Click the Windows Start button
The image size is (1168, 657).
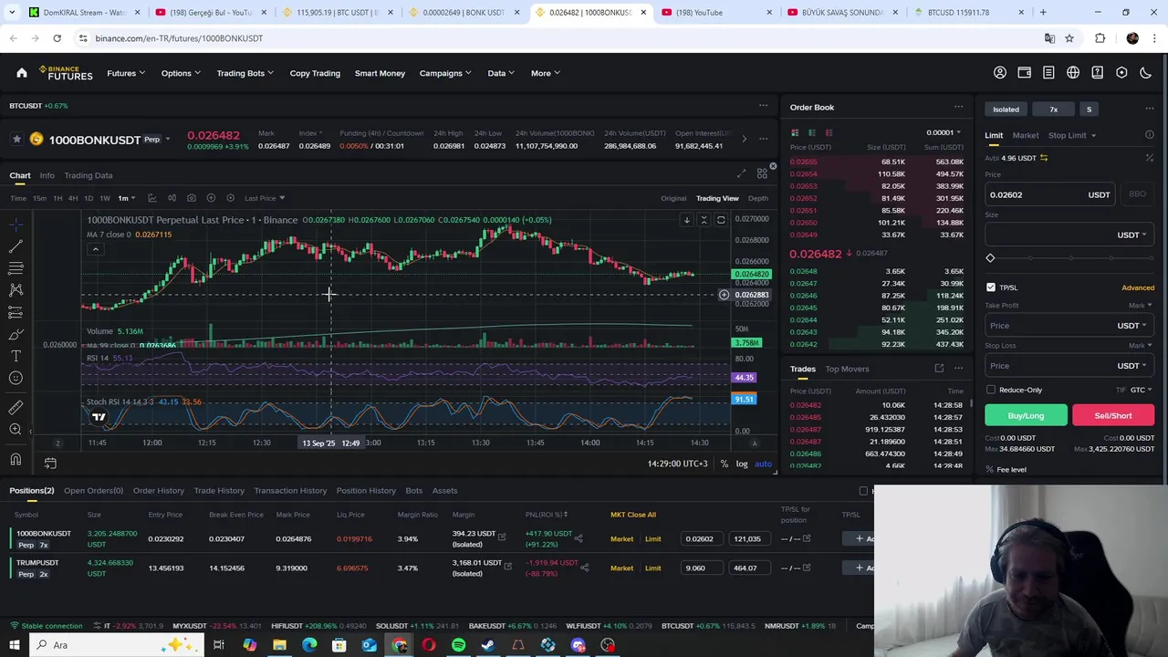15,645
